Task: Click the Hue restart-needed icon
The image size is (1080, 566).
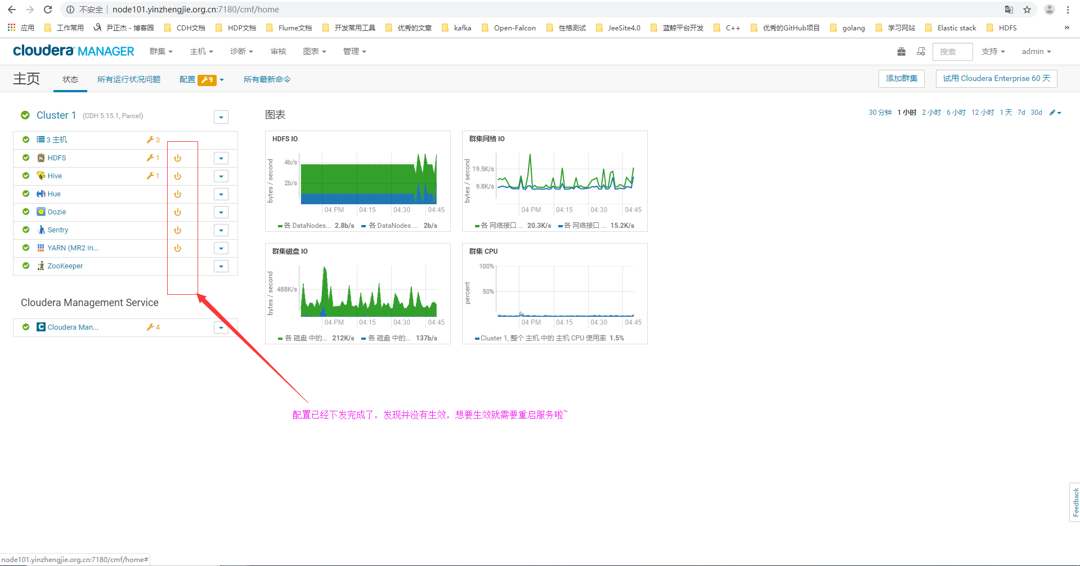Action: (x=177, y=194)
